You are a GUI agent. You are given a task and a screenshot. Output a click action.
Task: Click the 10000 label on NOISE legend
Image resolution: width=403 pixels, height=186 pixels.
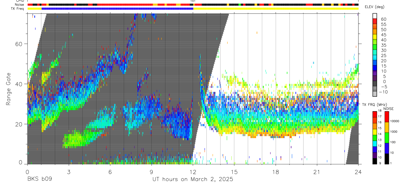(394, 121)
